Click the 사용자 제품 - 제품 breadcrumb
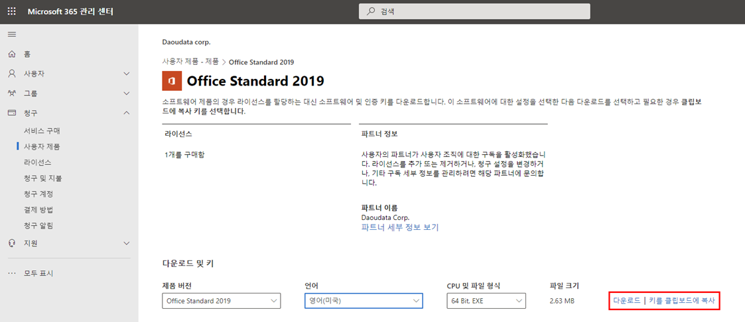This screenshot has height=322, width=745. pos(190,62)
